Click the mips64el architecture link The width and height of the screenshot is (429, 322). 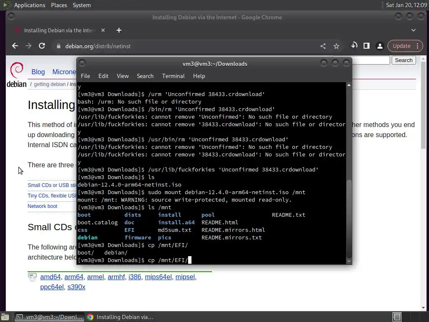coord(158,277)
